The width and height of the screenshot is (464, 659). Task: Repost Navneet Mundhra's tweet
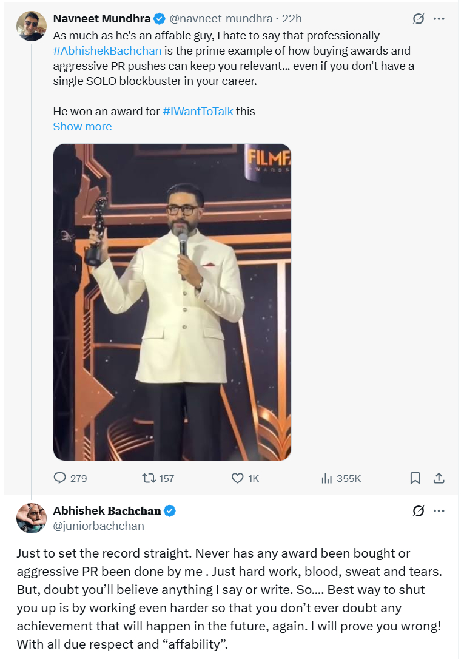click(148, 478)
